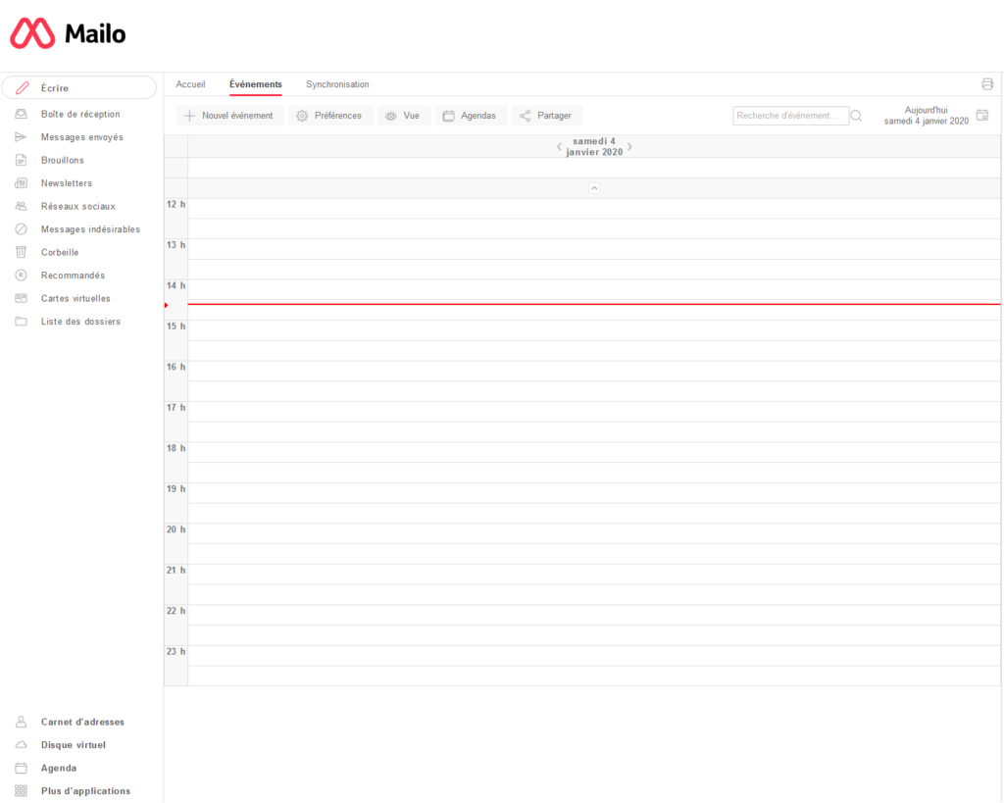Screen dimensions: 1004x803
Task: Open Messages indésirables folder
Action: [x=90, y=229]
